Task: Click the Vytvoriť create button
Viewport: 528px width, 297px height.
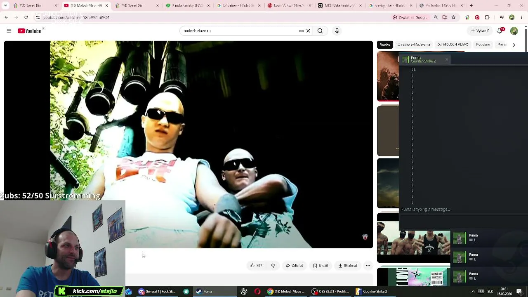Action: (480, 31)
